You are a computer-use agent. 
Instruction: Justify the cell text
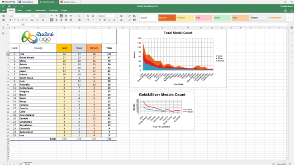tap(66, 20)
